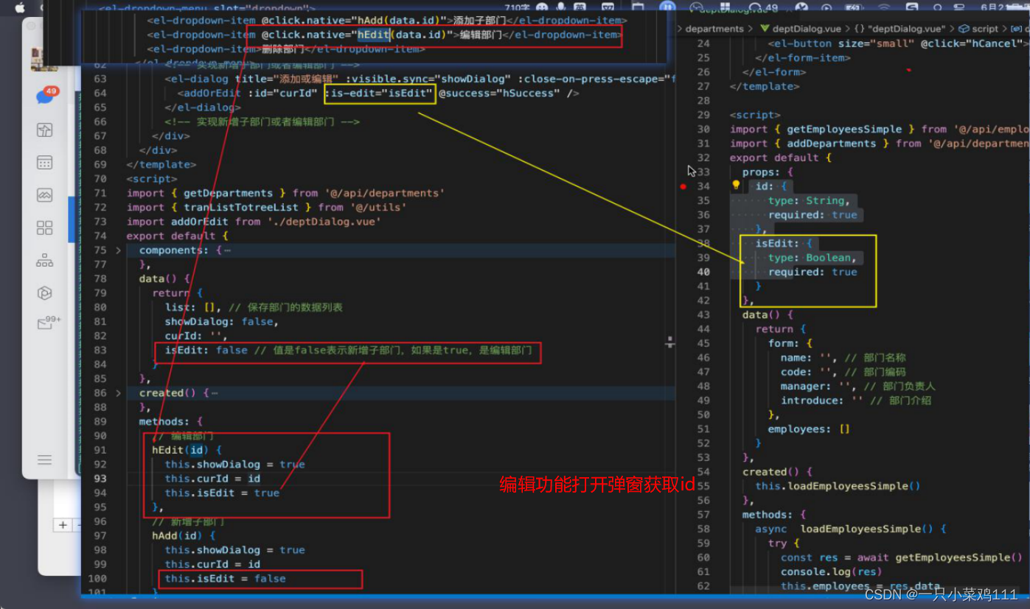Image resolution: width=1030 pixels, height=609 pixels.
Task: Open the three-line menu in sidebar
Action: point(44,460)
